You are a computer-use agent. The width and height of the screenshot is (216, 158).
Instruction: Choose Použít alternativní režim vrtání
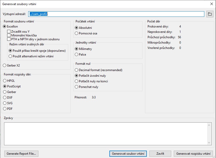[10, 56]
